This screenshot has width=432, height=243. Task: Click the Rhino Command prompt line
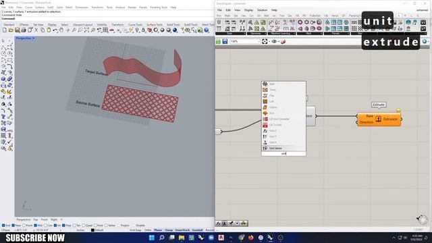pos(107,18)
